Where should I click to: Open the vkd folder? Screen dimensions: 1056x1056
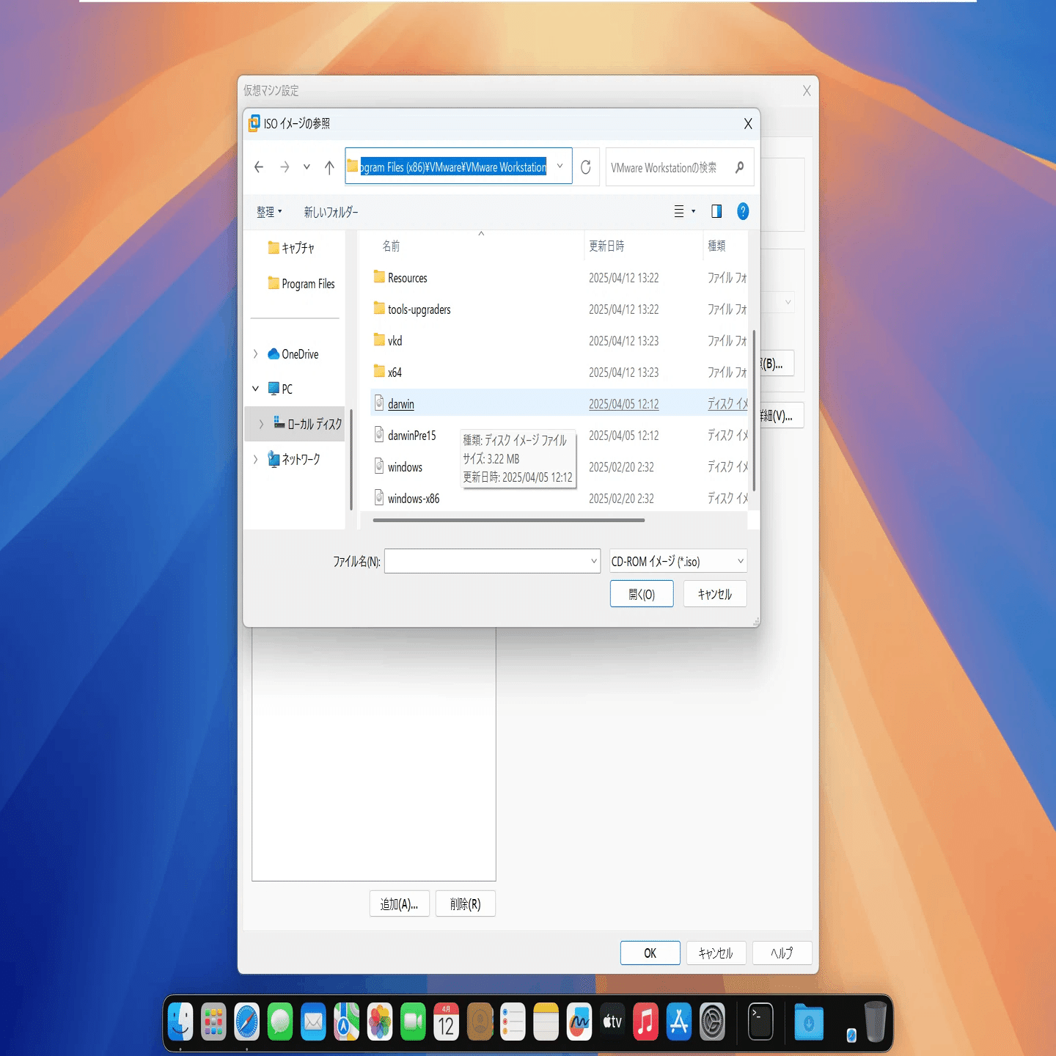[395, 340]
